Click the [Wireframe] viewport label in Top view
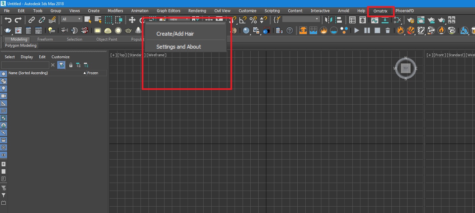The image size is (475, 213). (x=157, y=55)
